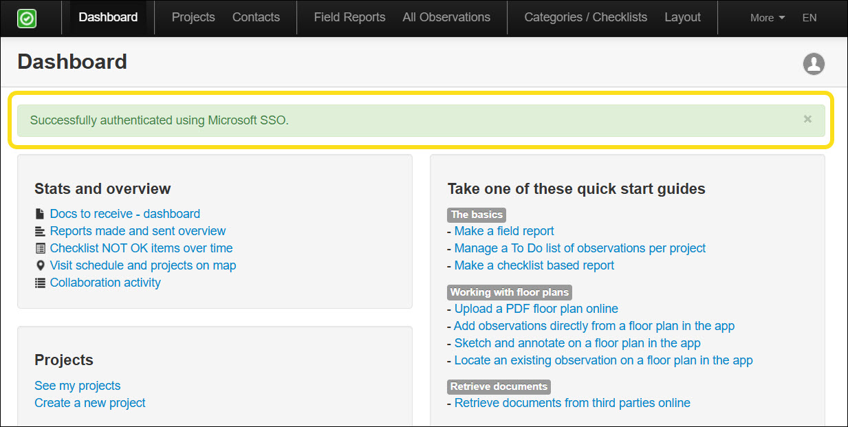This screenshot has height=427, width=848.
Task: Open the Layout navigation item
Action: tap(682, 17)
